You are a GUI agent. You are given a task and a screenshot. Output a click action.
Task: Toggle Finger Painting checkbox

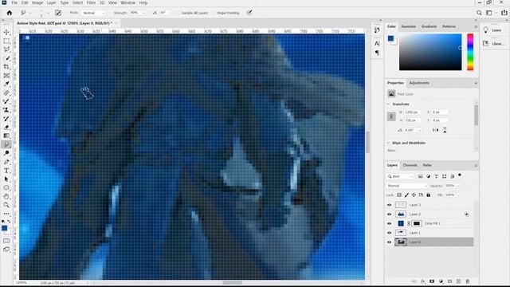(x=214, y=13)
